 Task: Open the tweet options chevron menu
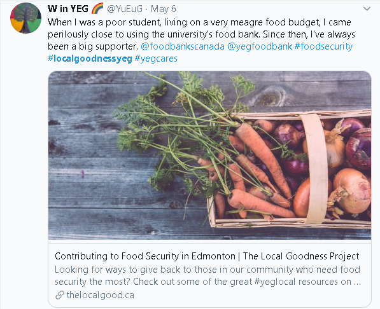tap(367, 9)
